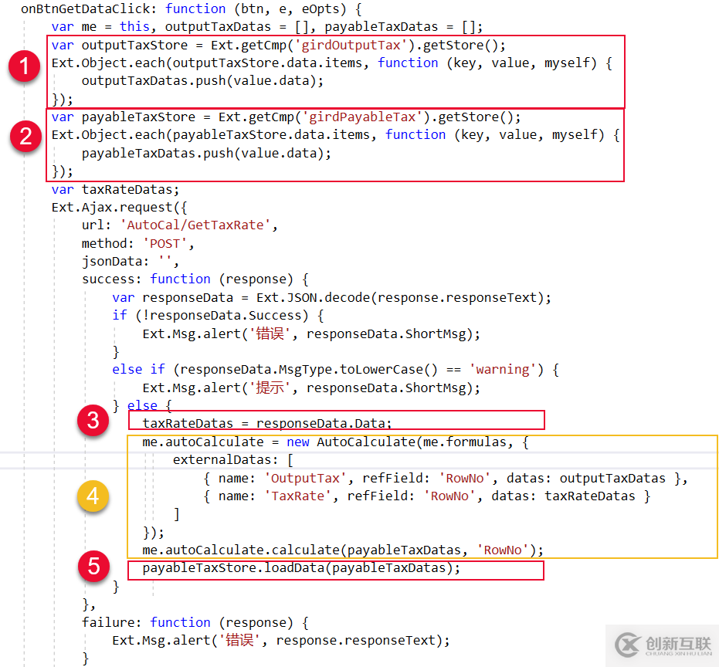Click outputTaxStore.data.items in Ext.Object.each call
719x667 pixels.
tap(267, 63)
